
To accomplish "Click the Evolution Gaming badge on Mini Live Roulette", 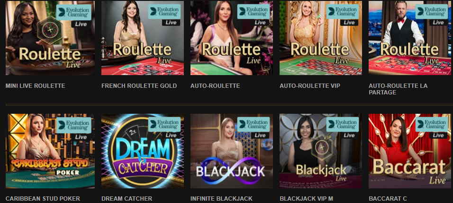I will point(73,12).
